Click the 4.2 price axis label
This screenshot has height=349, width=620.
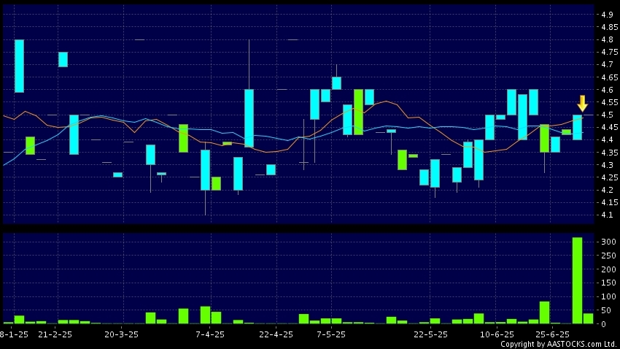click(607, 190)
